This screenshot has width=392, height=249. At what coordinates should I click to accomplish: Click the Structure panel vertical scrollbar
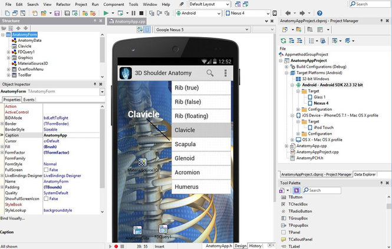(x=102, y=55)
